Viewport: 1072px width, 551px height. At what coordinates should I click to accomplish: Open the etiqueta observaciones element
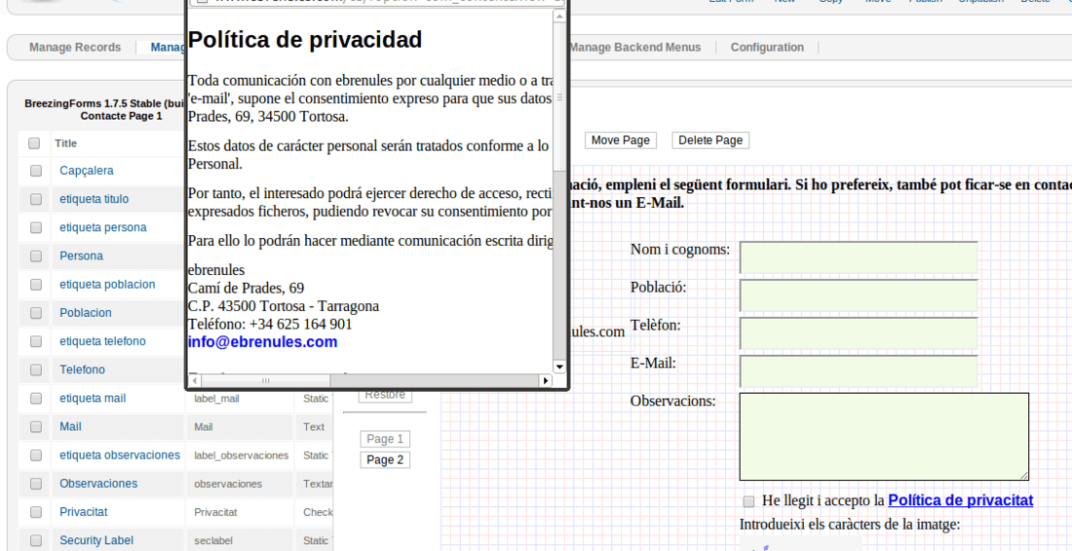tap(120, 454)
